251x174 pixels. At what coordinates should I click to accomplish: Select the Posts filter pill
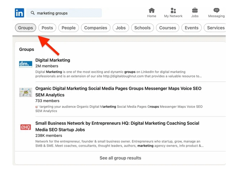pos(47,28)
